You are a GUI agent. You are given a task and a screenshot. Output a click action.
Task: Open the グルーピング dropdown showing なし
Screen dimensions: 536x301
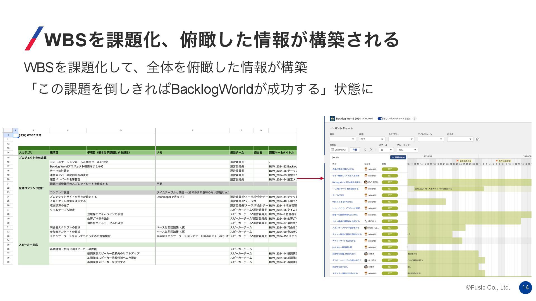pyautogui.click(x=408, y=150)
